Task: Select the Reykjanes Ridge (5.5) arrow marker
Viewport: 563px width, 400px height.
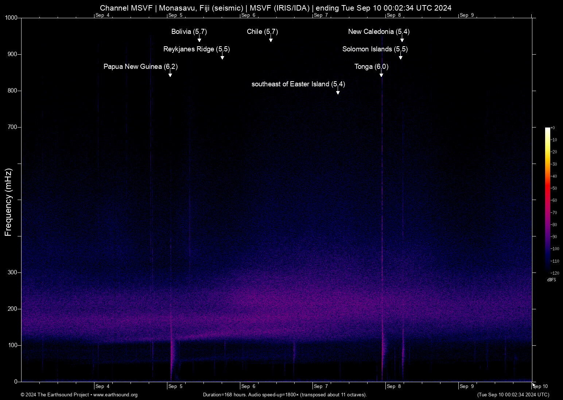Action: [x=222, y=57]
